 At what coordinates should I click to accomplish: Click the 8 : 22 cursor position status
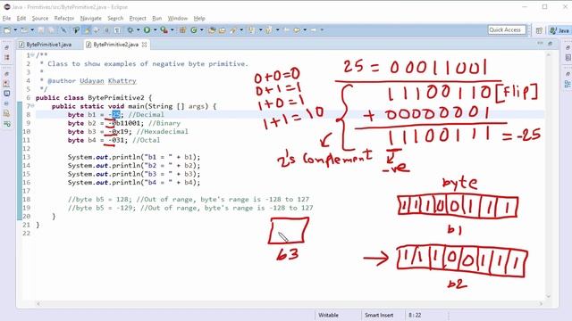pos(415,315)
